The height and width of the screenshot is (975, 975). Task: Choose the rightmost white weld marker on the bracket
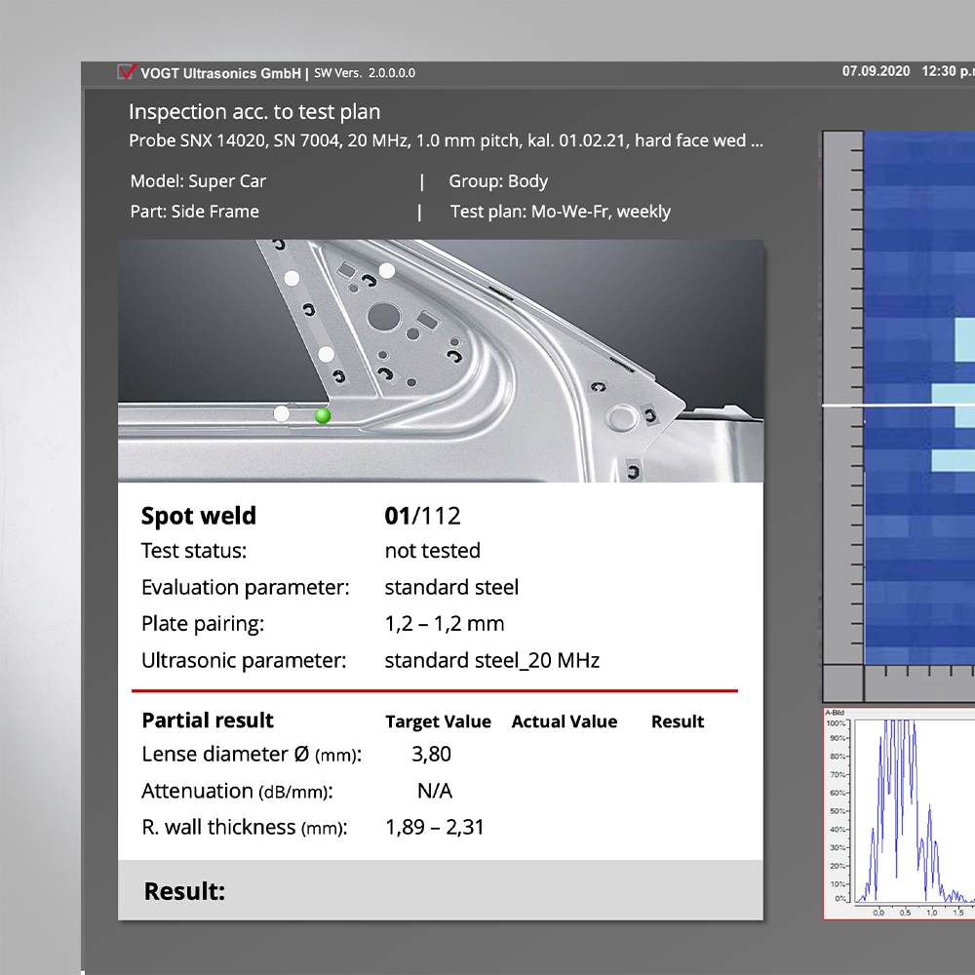tap(387, 270)
